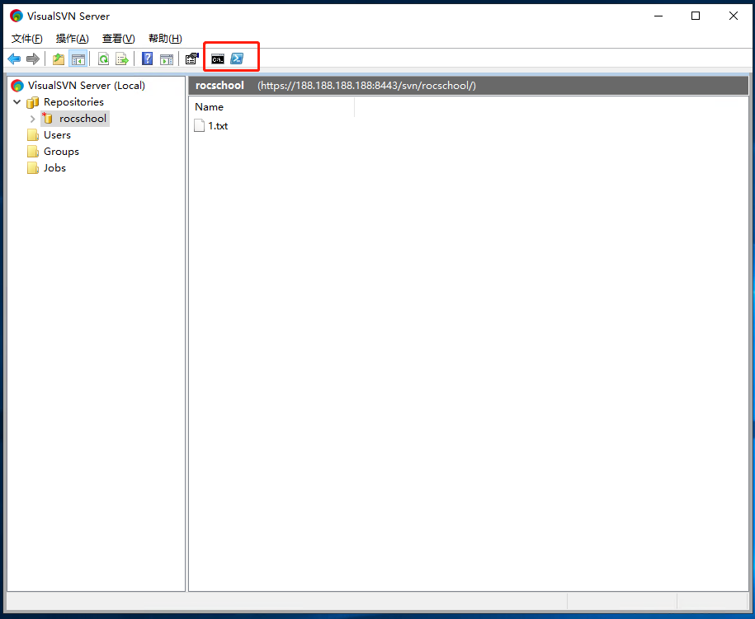Expand the rocschool repository node

click(x=33, y=119)
